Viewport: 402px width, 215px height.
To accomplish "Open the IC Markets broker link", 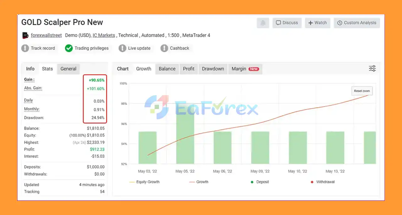I will tap(104, 35).
